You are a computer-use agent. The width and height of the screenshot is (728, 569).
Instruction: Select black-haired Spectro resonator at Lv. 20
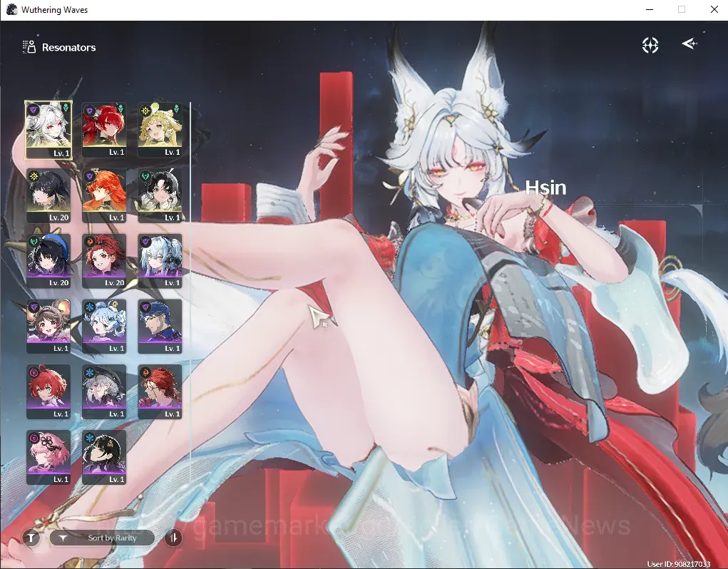[48, 196]
